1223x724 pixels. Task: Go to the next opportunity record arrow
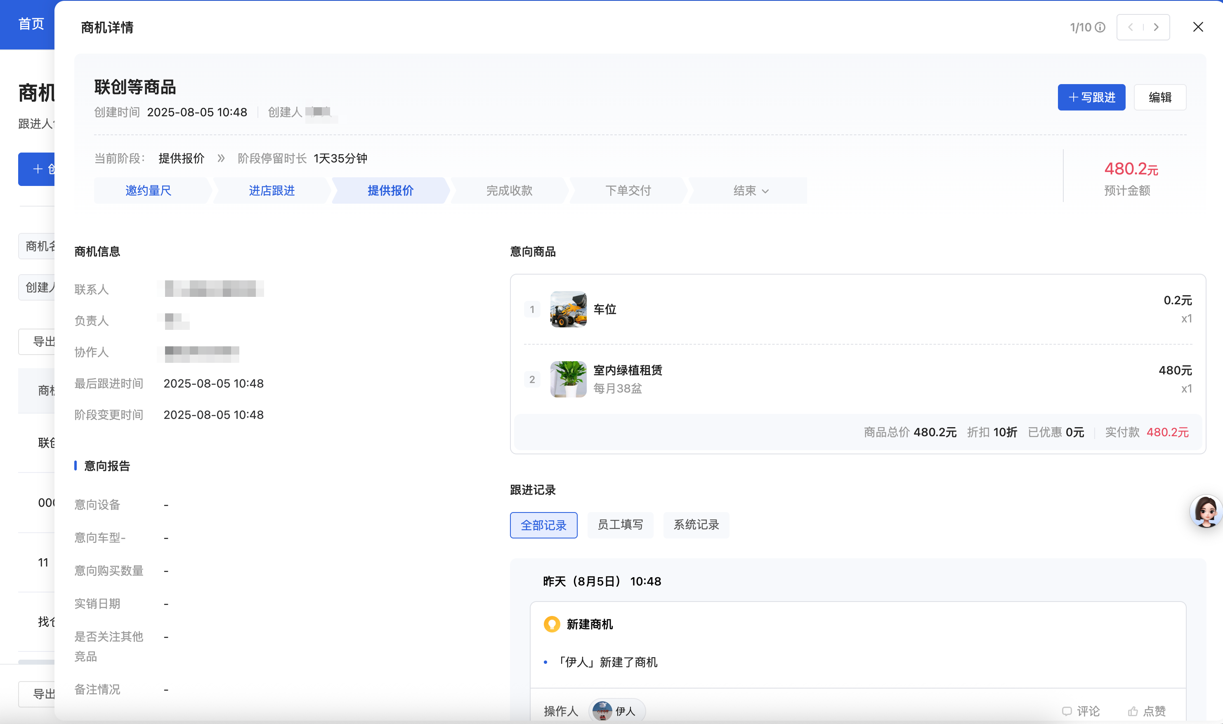1156,27
